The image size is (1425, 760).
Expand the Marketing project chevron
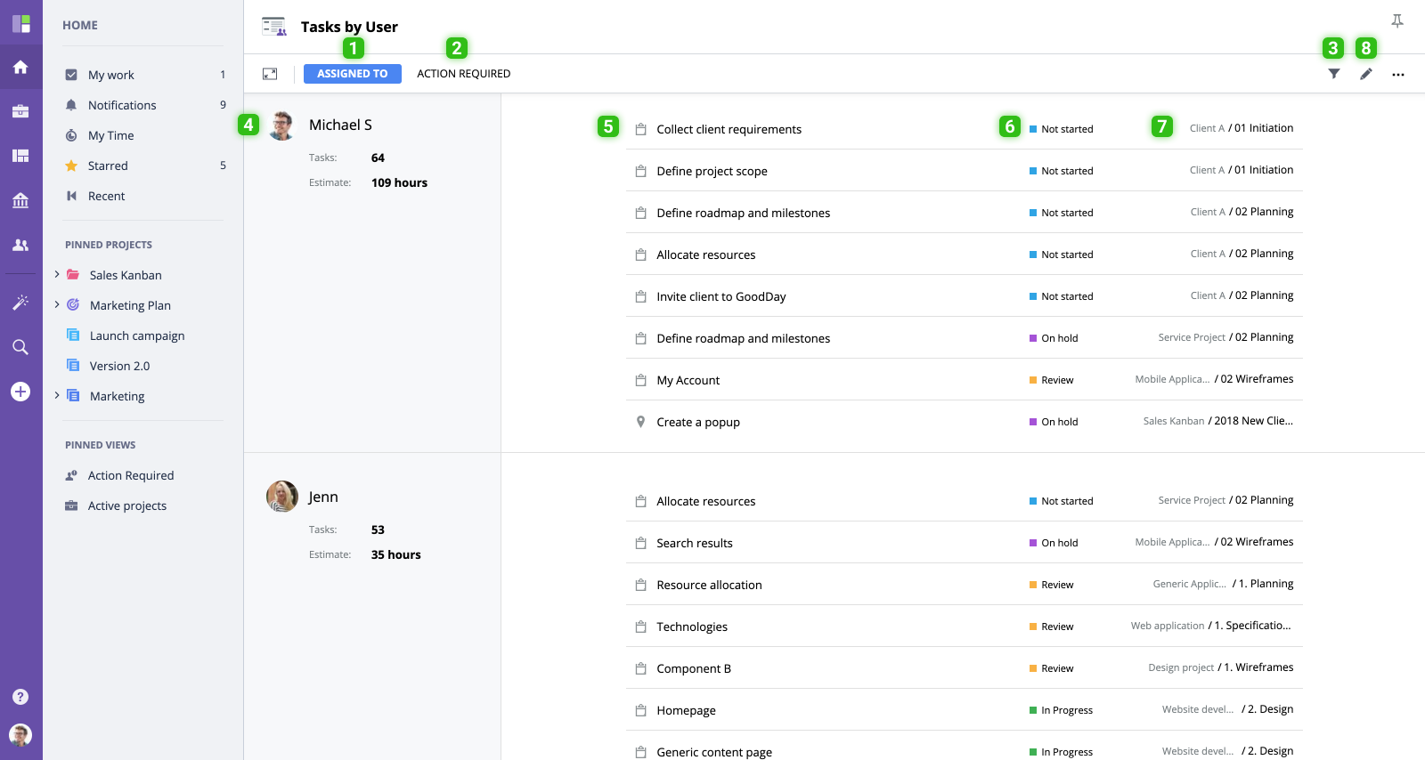(57, 395)
